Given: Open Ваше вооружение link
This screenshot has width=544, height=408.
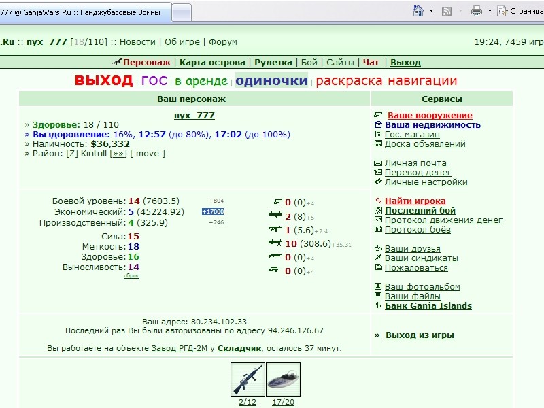Looking at the screenshot, I should (x=430, y=115).
